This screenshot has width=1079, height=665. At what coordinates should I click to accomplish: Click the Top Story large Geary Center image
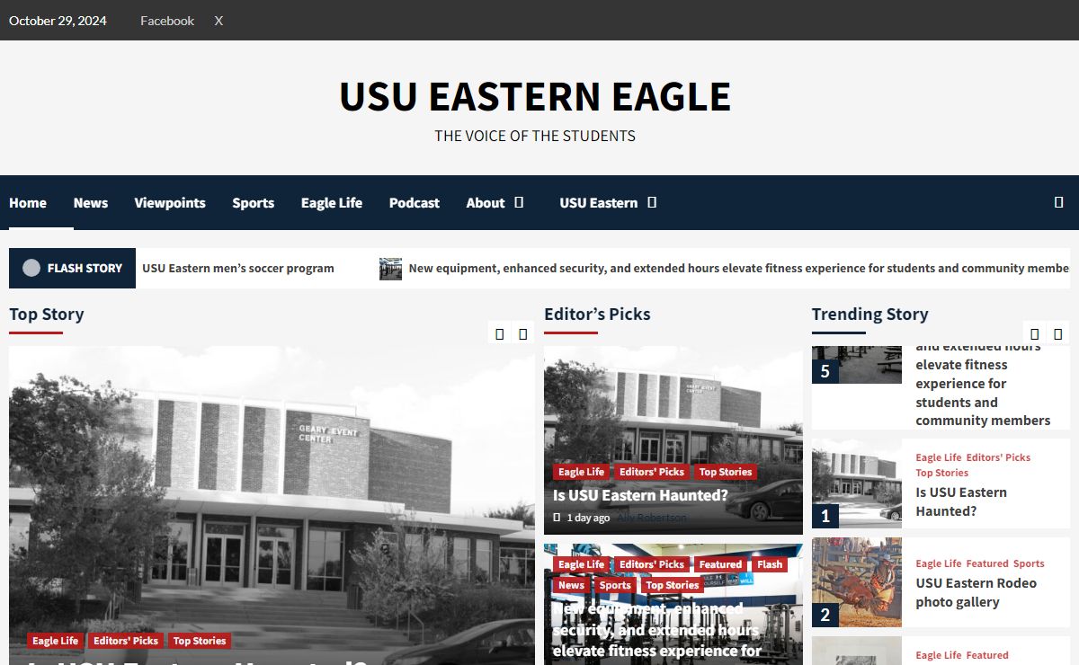pyautogui.click(x=272, y=505)
